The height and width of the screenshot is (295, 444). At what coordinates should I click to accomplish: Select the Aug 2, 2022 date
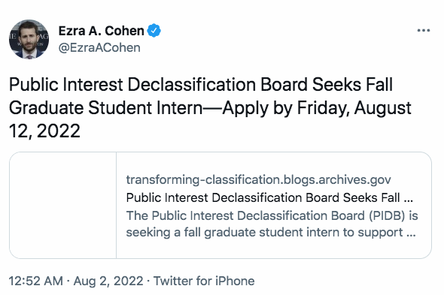pos(108,281)
